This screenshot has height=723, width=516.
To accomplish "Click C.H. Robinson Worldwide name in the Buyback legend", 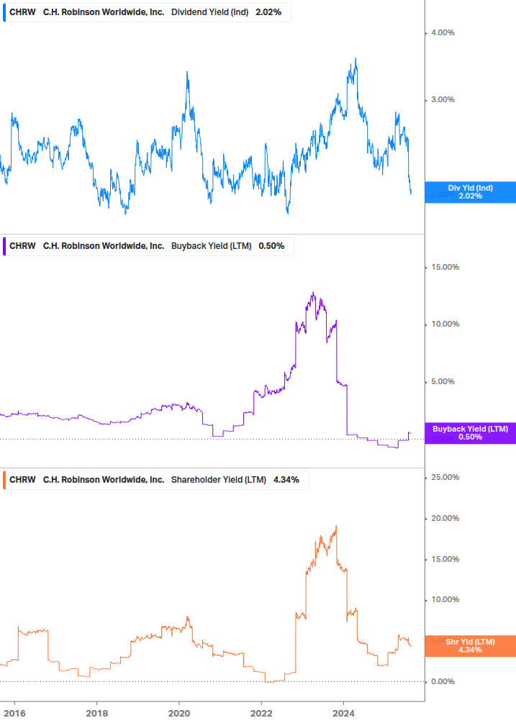I will [104, 246].
